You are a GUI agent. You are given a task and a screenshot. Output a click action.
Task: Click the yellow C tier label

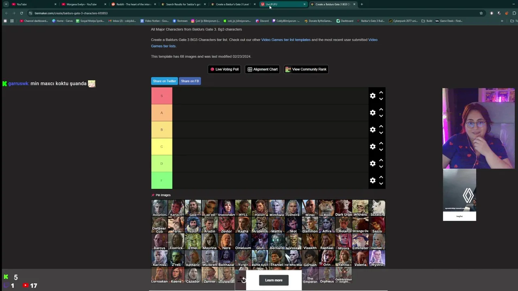click(x=161, y=147)
